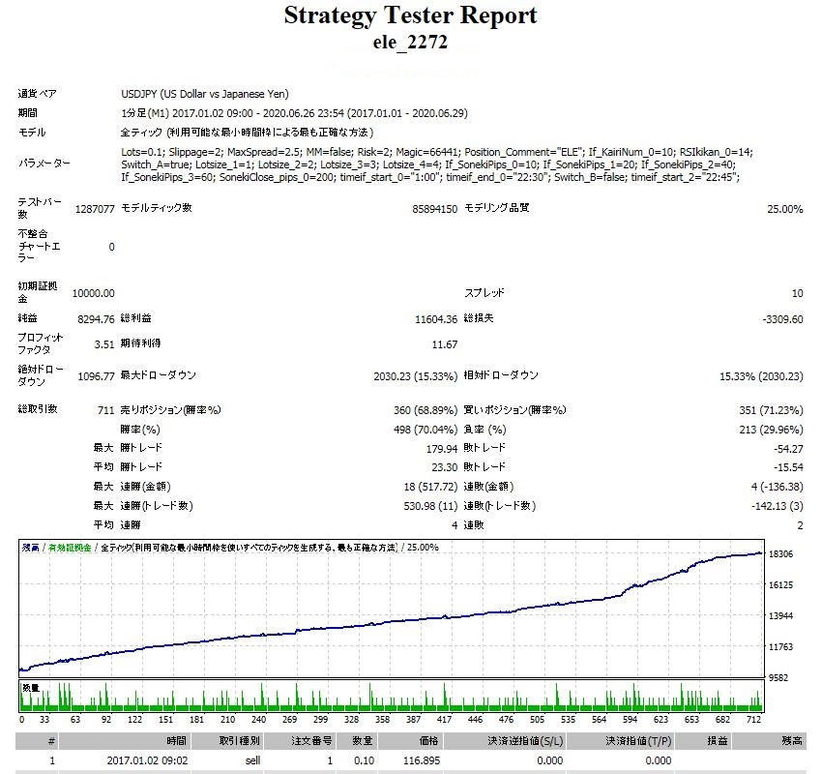Viewport: 822px width, 774px height.
Task: Click the 注文番号 table column header
Action: pos(298,741)
